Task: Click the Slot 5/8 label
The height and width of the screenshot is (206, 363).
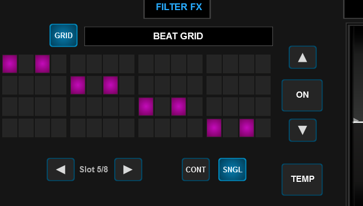Action: 94,170
